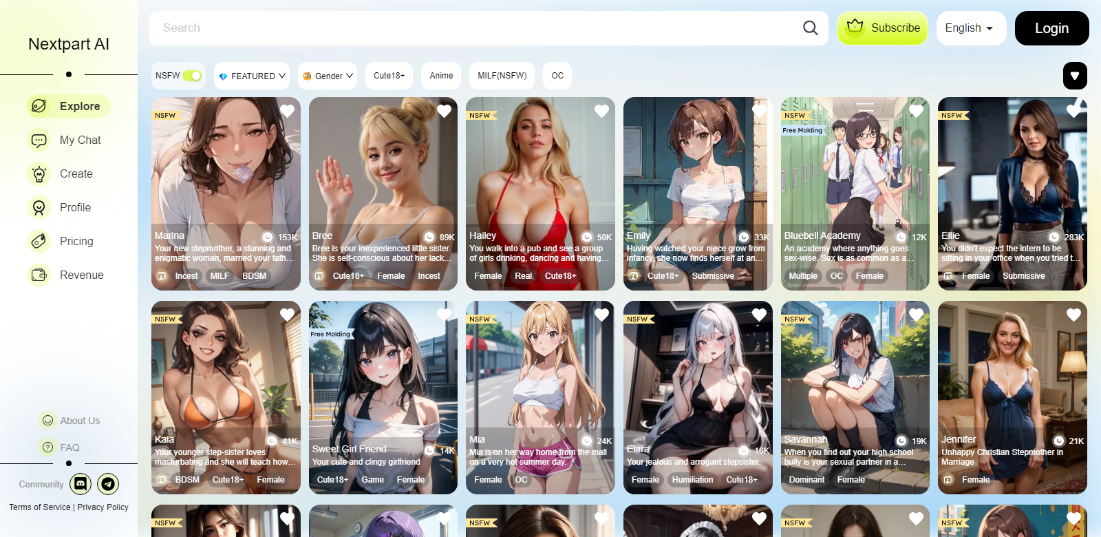The width and height of the screenshot is (1101, 537).
Task: Favorite the Ellie card heart
Action: coord(1073,111)
